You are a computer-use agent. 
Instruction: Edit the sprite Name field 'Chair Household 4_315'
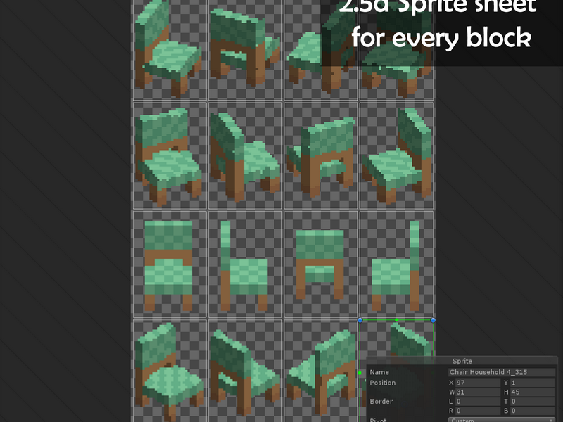coord(502,372)
